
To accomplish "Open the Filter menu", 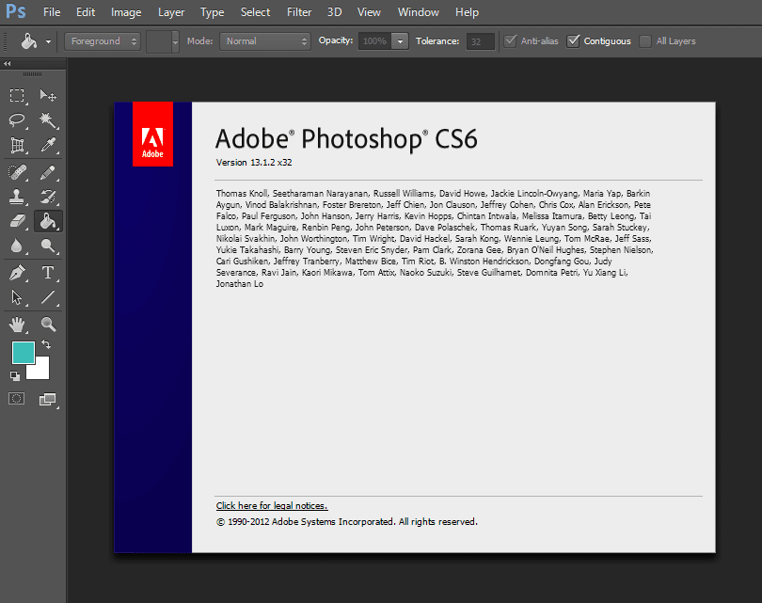I will click(299, 12).
